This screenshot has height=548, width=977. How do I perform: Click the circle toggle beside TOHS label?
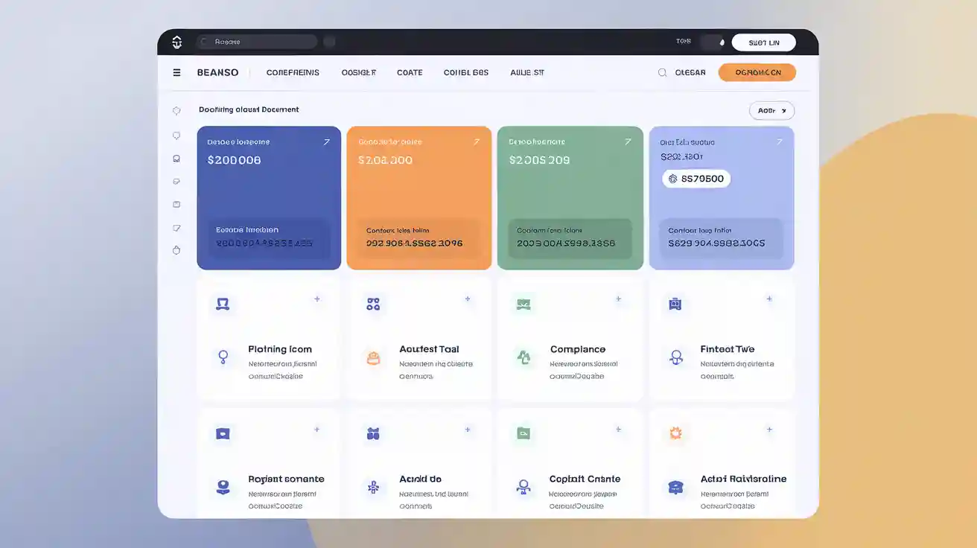coord(721,42)
